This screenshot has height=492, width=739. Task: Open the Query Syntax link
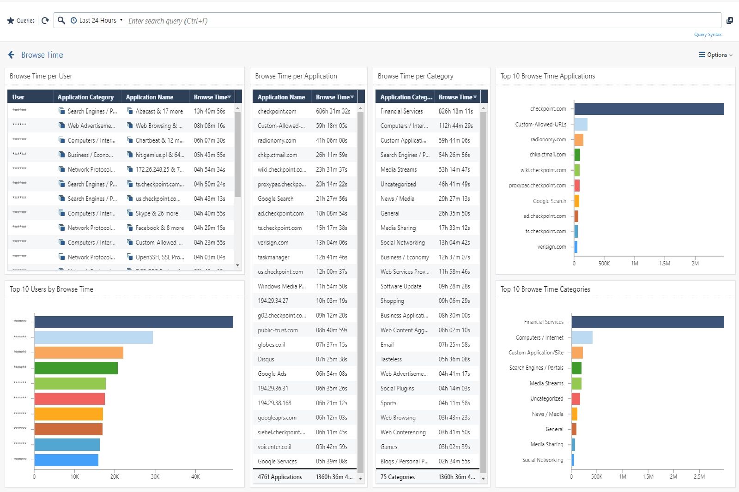(708, 35)
